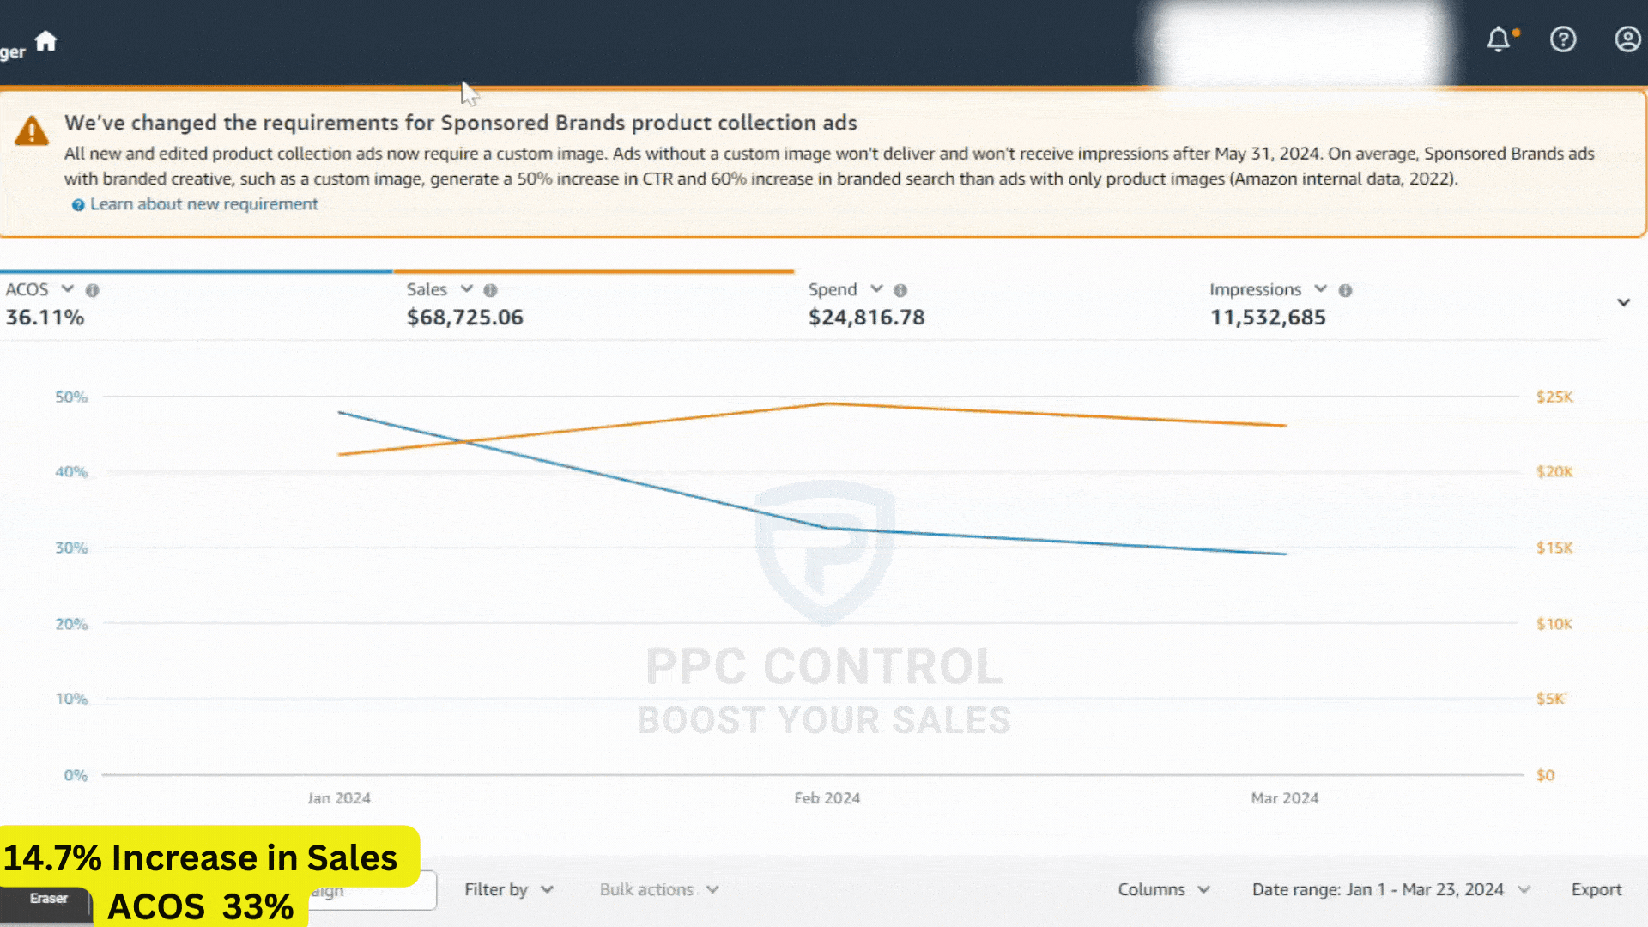This screenshot has width=1648, height=927.
Task: Click the info icon next to Spend
Action: [900, 290]
